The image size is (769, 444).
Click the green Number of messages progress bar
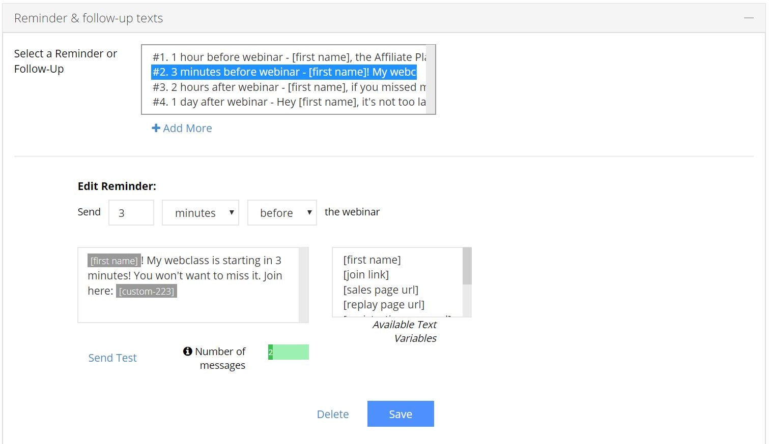click(288, 352)
